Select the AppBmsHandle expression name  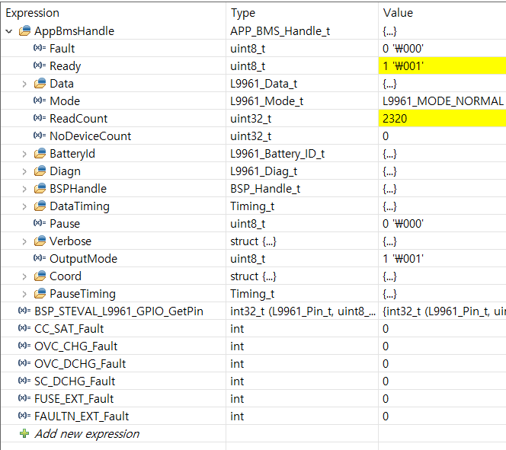click(x=74, y=31)
